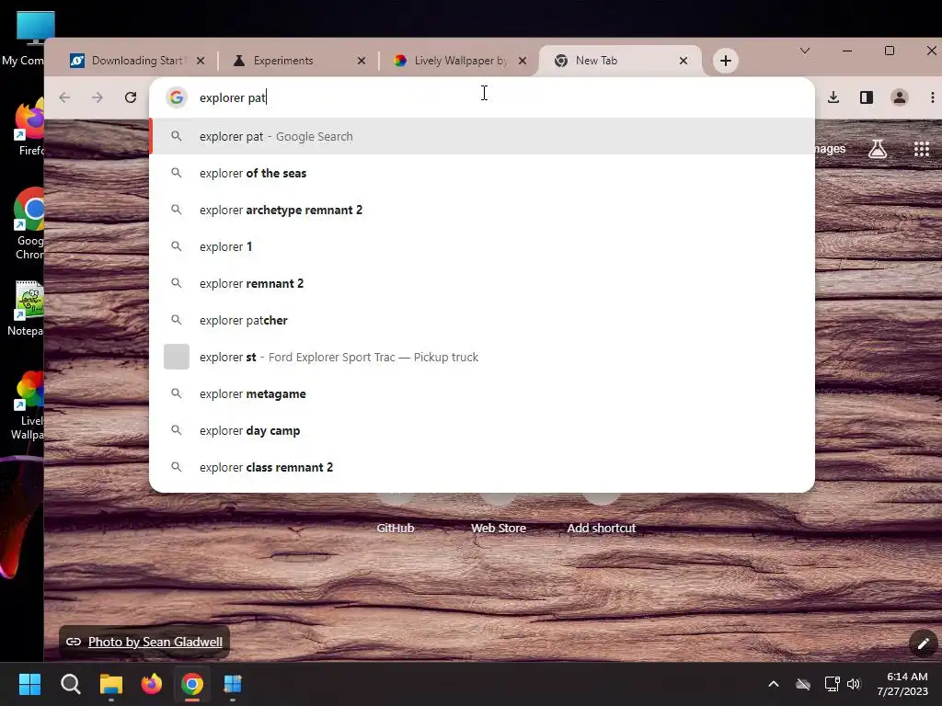Click the Ford Explorer suggestion thumbnail
This screenshot has height=706, width=942.
tap(177, 357)
